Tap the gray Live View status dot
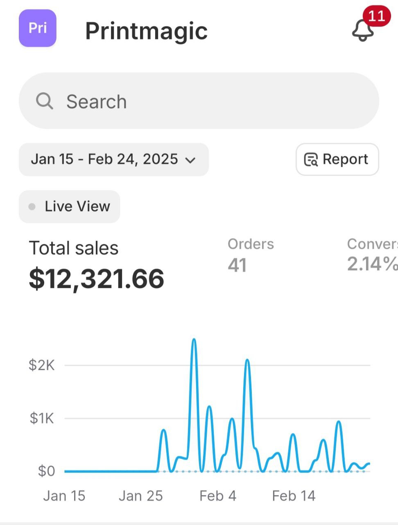Image resolution: width=398 pixels, height=525 pixels. pos(32,207)
